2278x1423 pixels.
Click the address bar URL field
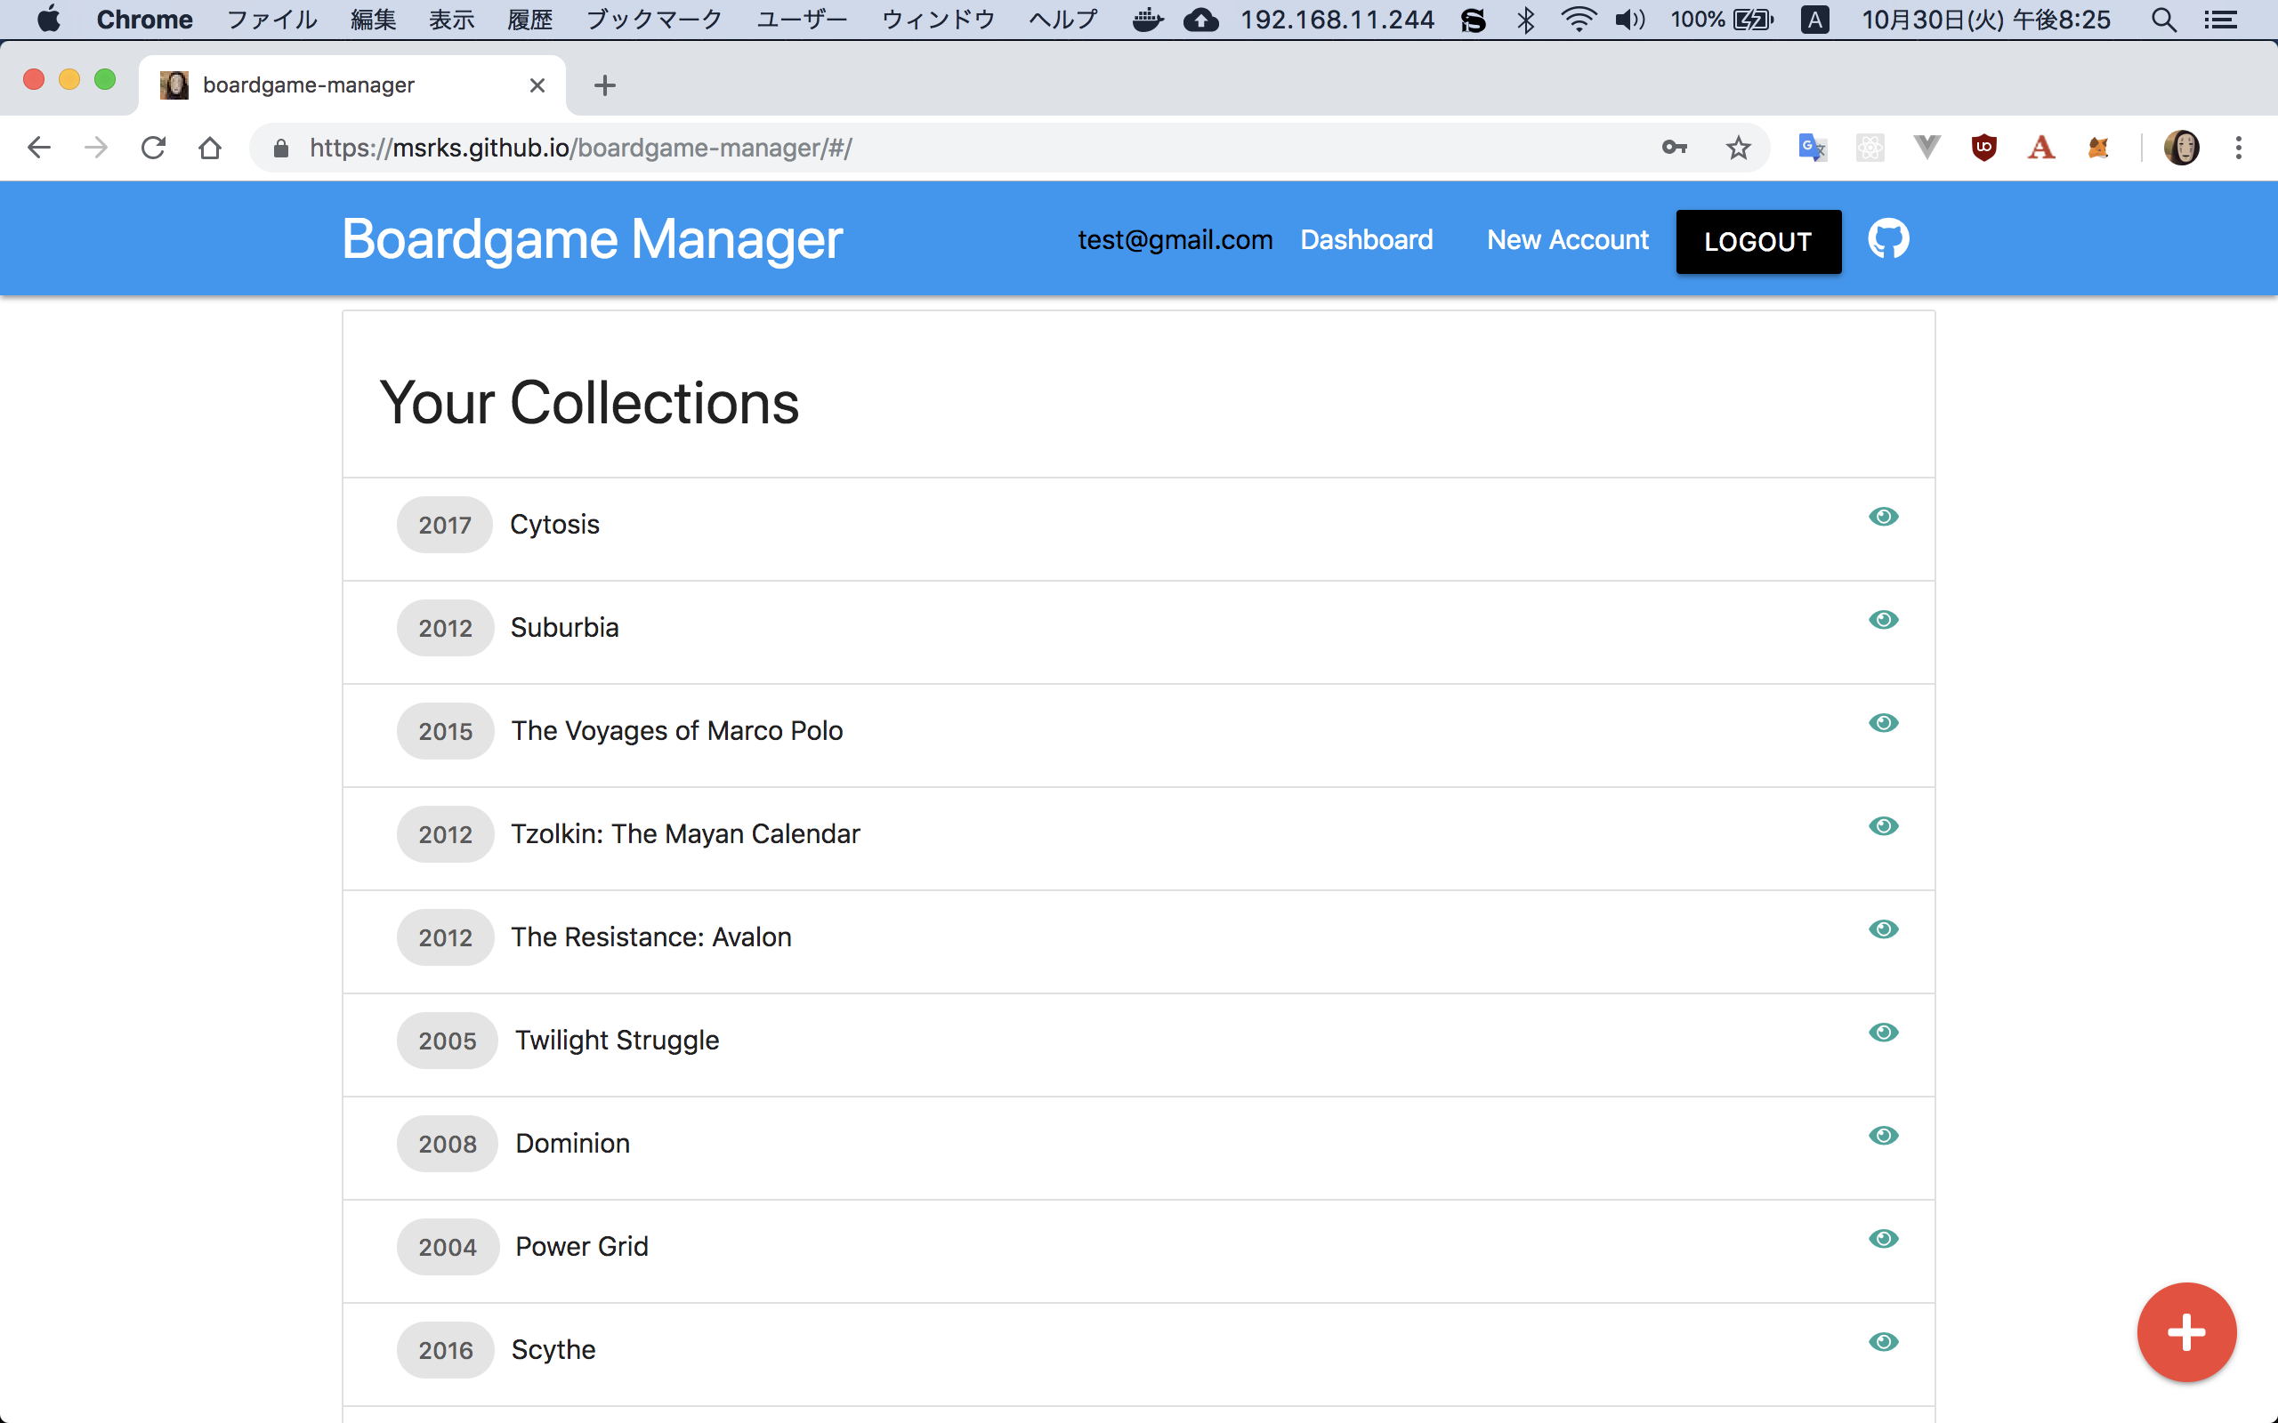click(x=847, y=148)
